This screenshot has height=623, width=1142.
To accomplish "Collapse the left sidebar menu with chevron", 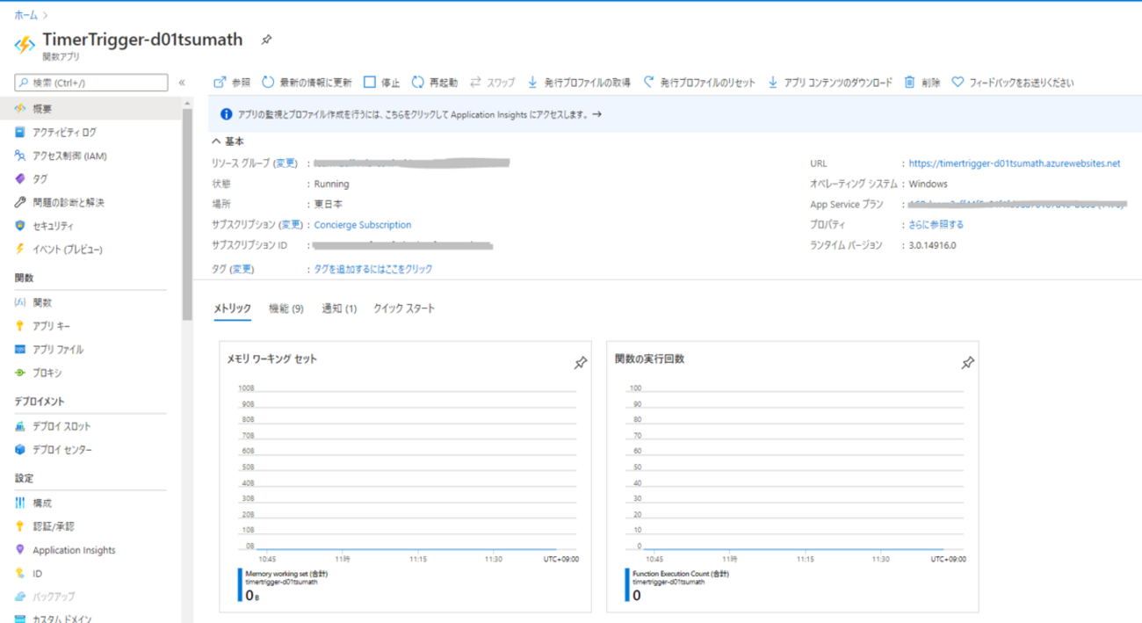I will [182, 83].
